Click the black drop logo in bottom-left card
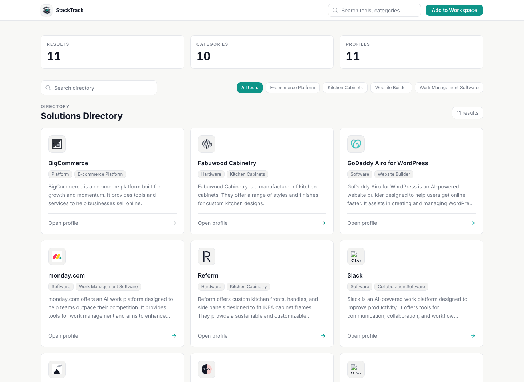The height and width of the screenshot is (382, 524). (57, 369)
